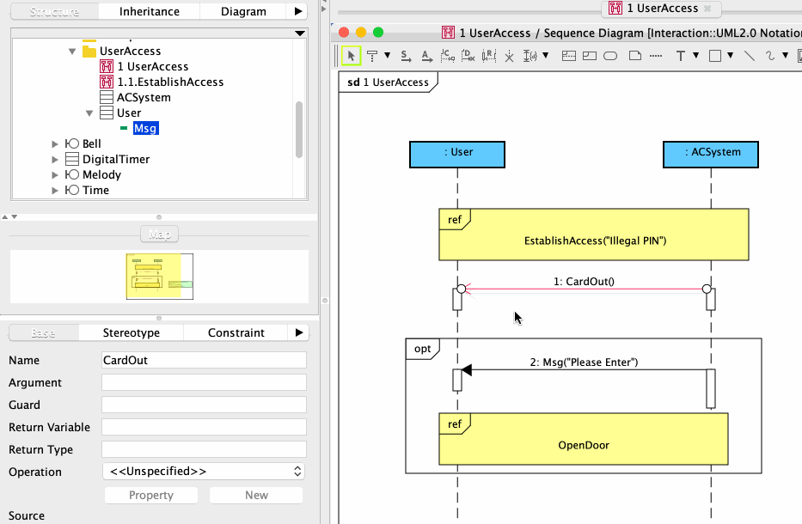Select the Destroy message tool

(468, 56)
